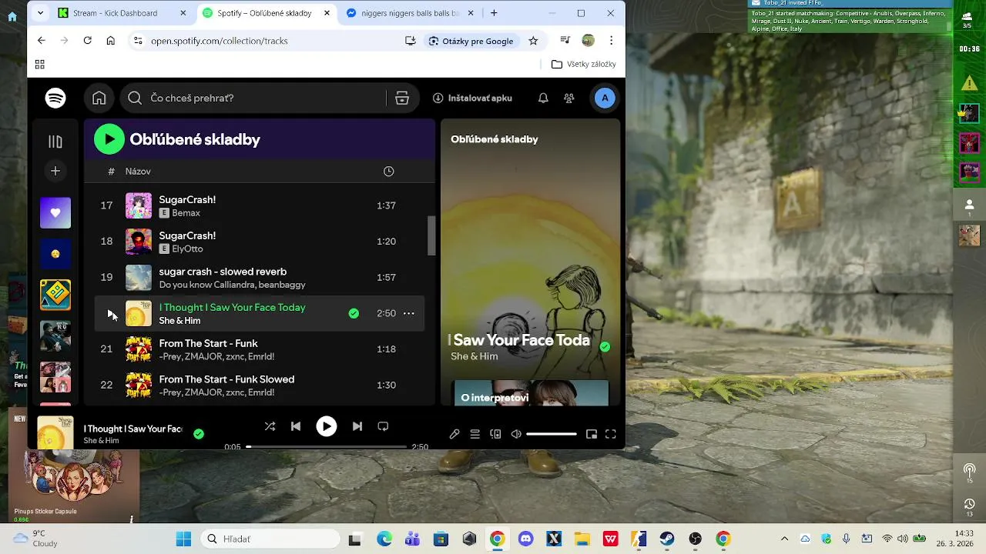This screenshot has width=986, height=554.
Task: Open Steam from the taskbar
Action: (667, 539)
